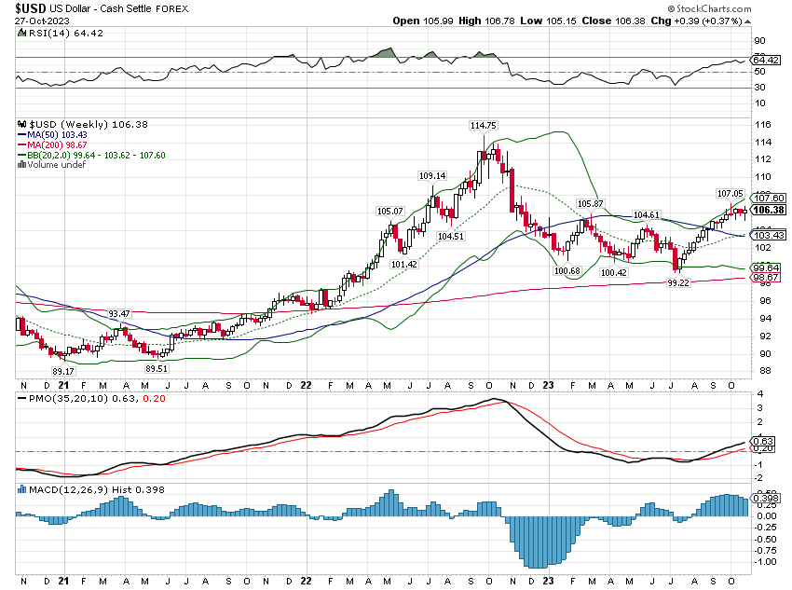Click the blue 103.43 axis label
Image resolution: width=792 pixels, height=590 pixels.
point(770,236)
